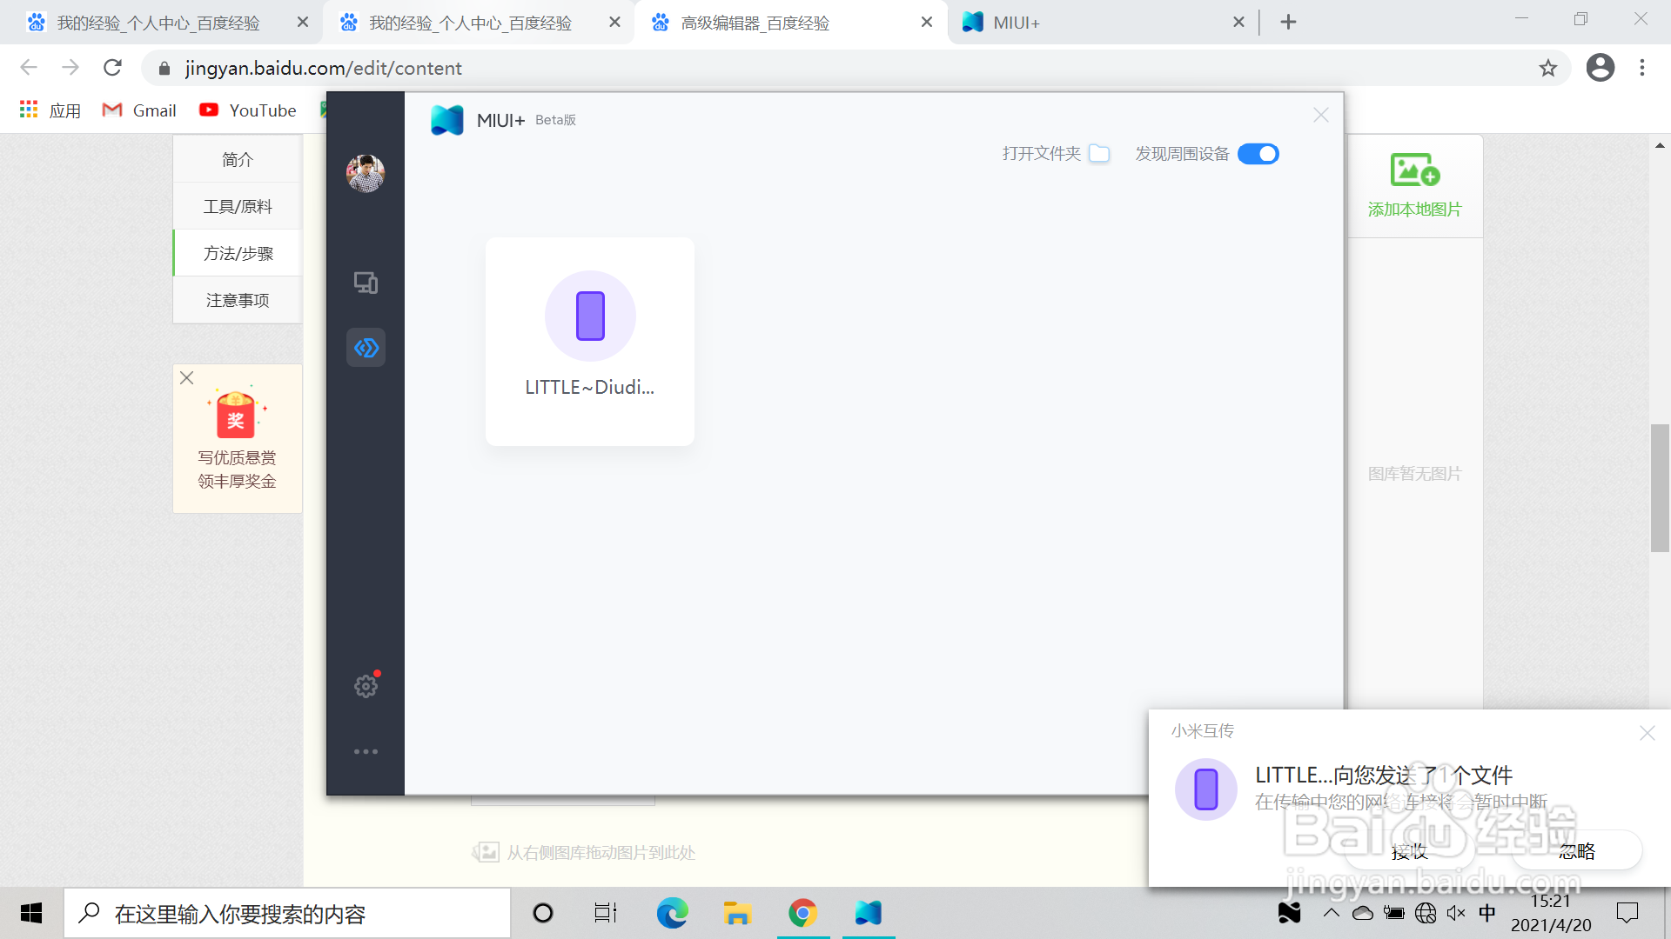Open Chrome three-dot menu
Viewport: 1671px width, 939px height.
coord(1642,68)
